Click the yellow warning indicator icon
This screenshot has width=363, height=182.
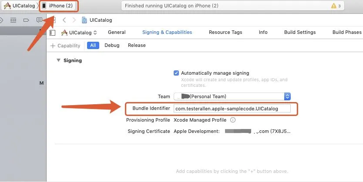(x=333, y=6)
